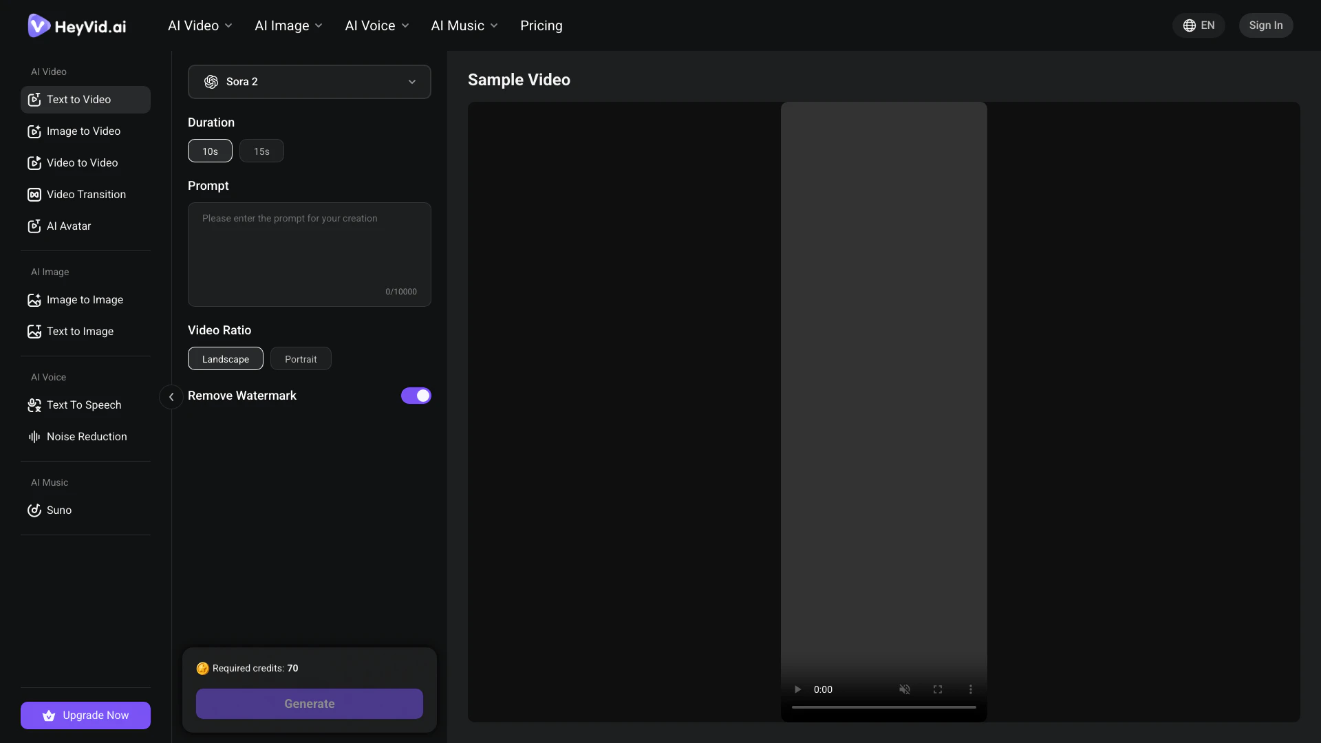Viewport: 1321px width, 743px height.
Task: Click the video progress bar
Action: pyautogui.click(x=883, y=707)
